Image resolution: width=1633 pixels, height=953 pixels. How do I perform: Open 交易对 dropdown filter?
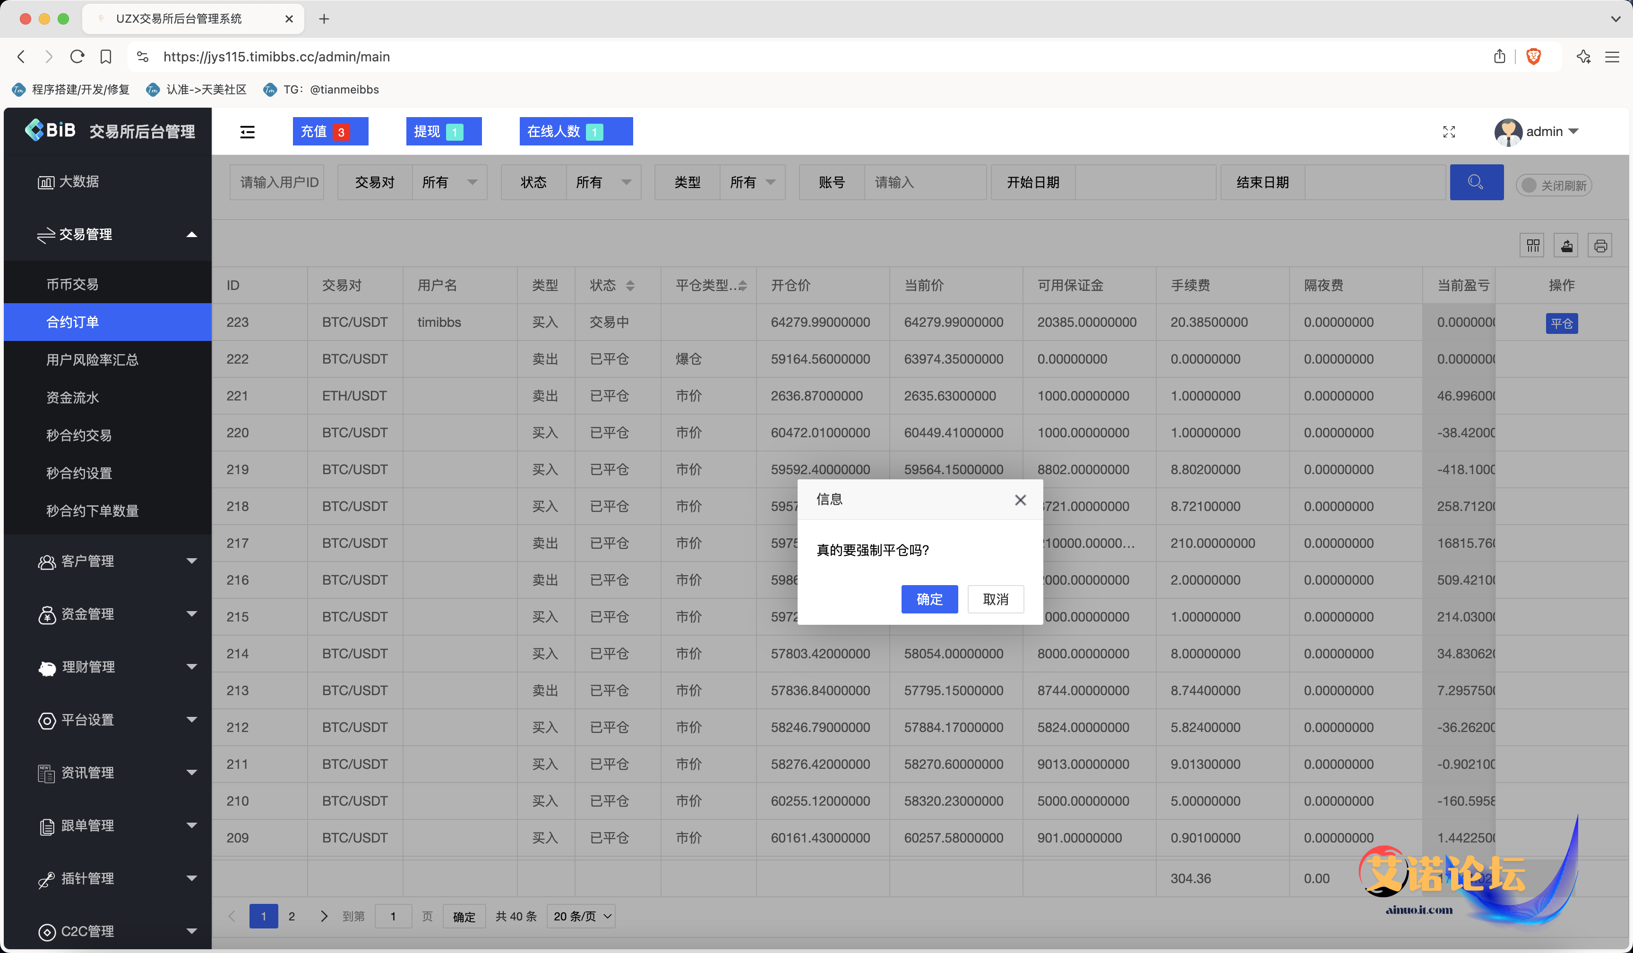click(449, 182)
